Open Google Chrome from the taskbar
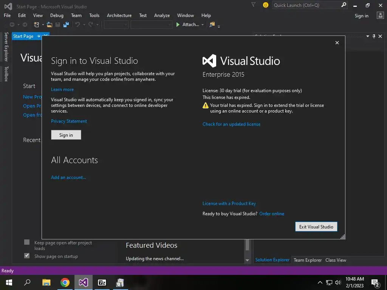This screenshot has width=387, height=290. click(x=65, y=282)
